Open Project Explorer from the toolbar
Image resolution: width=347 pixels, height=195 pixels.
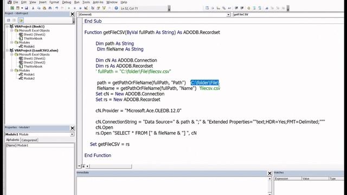point(93,8)
